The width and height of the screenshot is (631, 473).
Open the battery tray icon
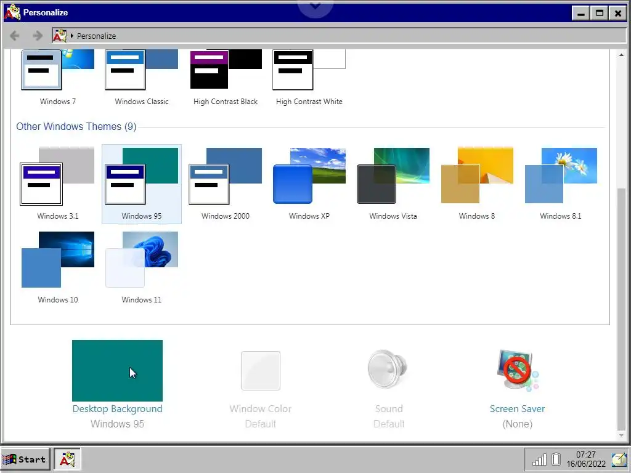[x=556, y=459]
